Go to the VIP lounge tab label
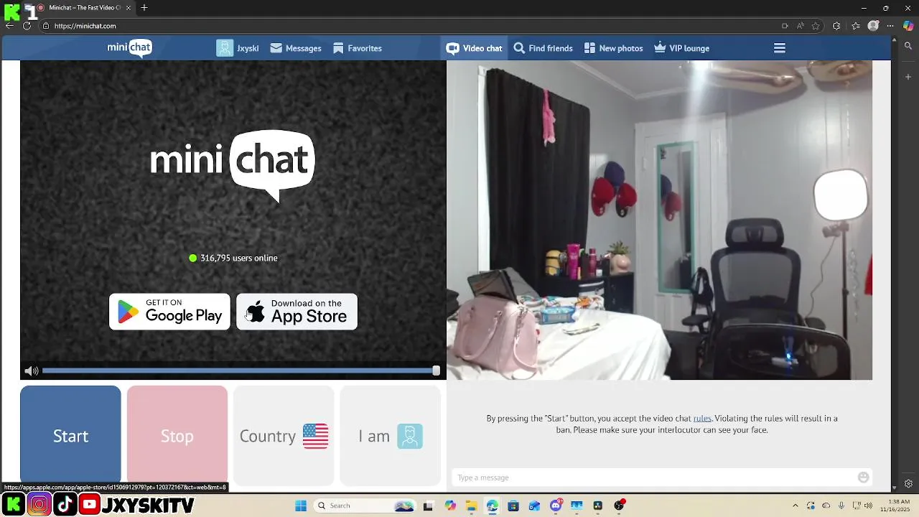919x517 pixels. (x=689, y=48)
